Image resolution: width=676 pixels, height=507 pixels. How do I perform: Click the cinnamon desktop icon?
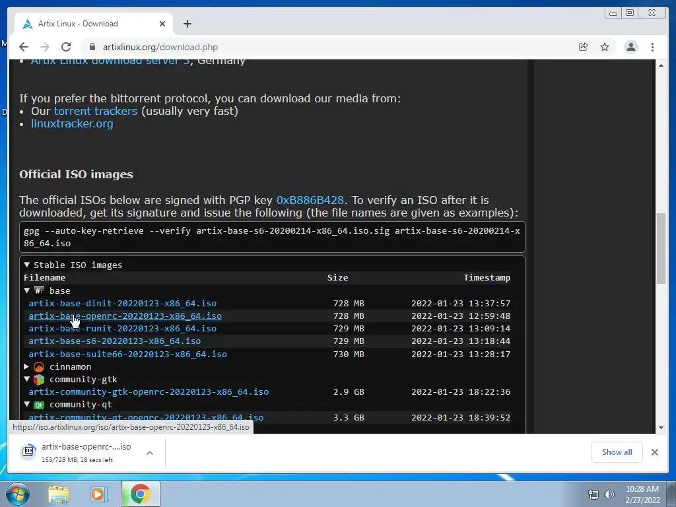click(x=39, y=367)
